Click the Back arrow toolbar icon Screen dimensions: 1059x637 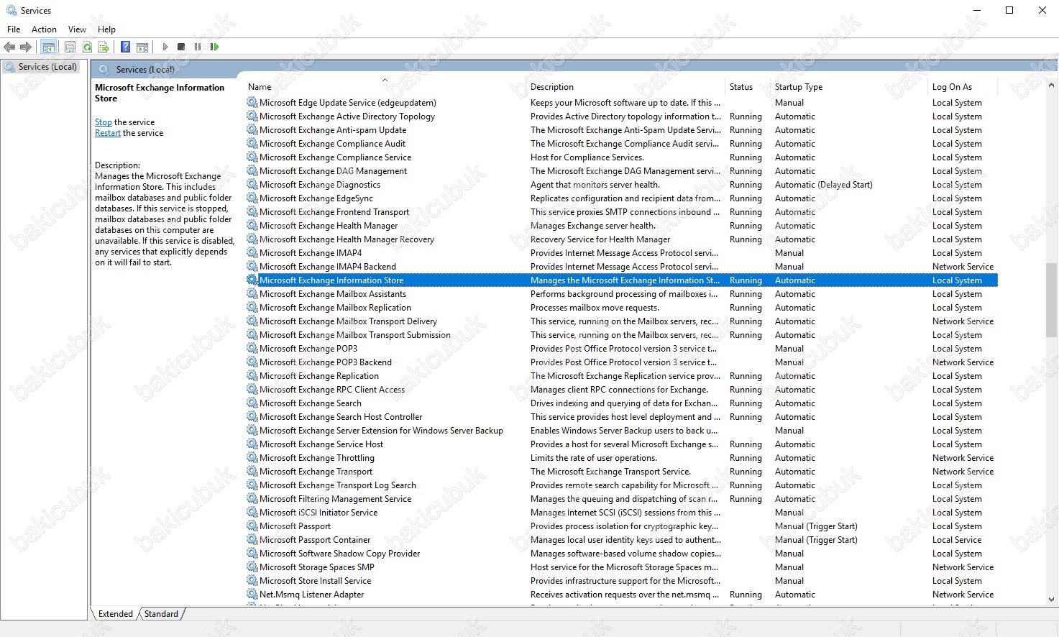click(9, 47)
